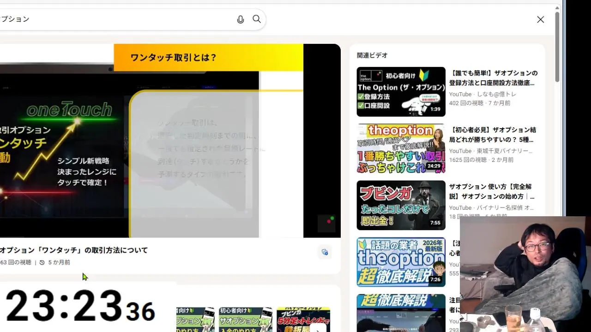Click the magnifier search icon
The width and height of the screenshot is (591, 332).
click(257, 19)
